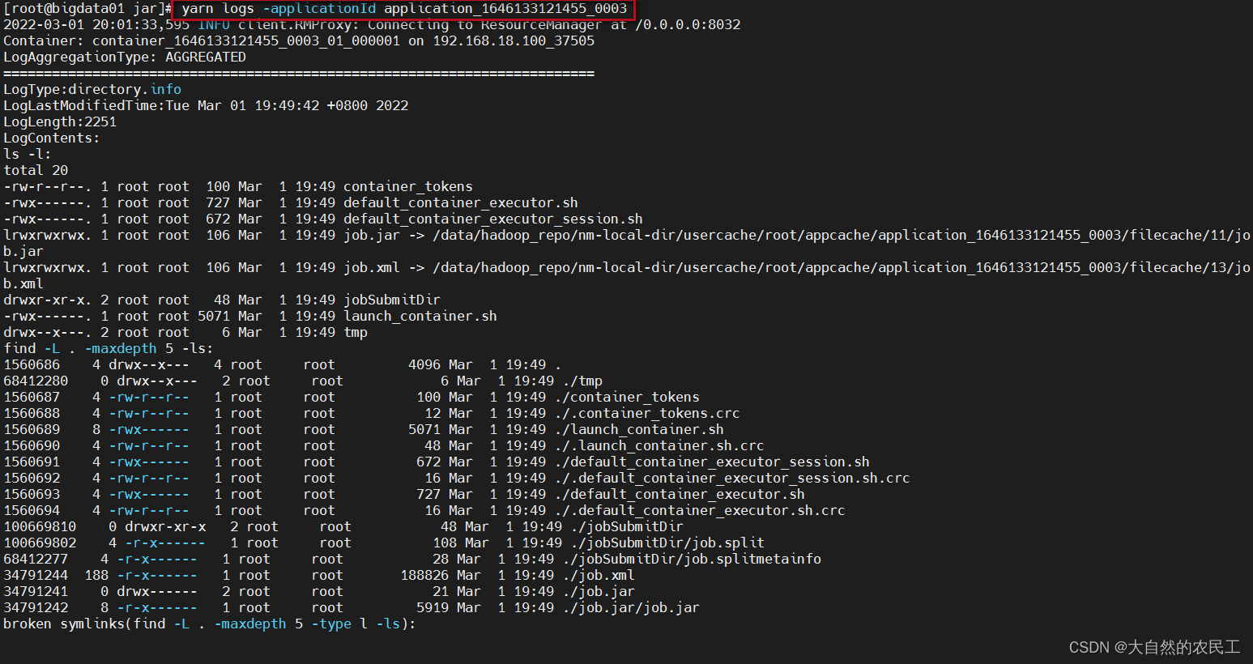Image resolution: width=1253 pixels, height=664 pixels.
Task: Click the broken symlinks line
Action: pos(210,624)
